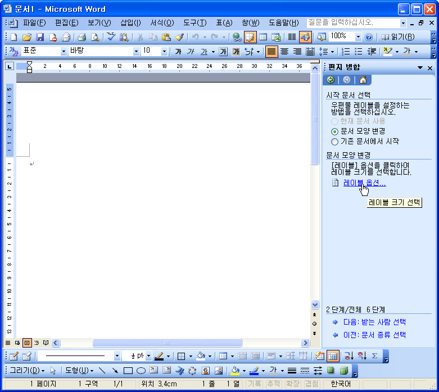Toggle character shading 가 button
Viewport: 439px width, 392px height.
pos(236,52)
